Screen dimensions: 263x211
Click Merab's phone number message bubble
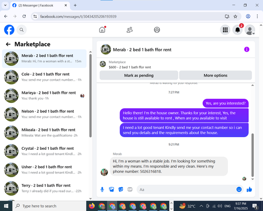coord(169,166)
